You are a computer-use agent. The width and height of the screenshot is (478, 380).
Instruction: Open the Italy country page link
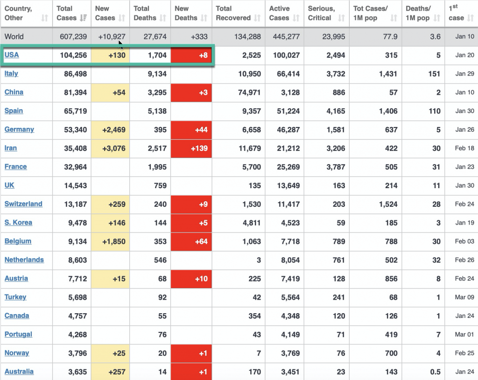[11, 73]
